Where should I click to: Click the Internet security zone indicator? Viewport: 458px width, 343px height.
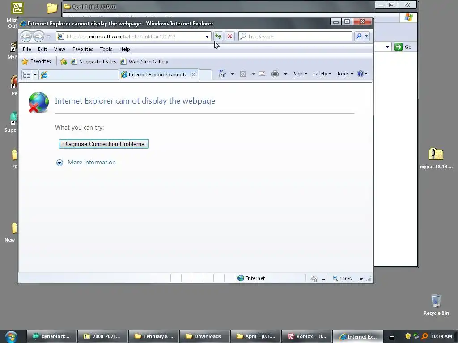pyautogui.click(x=251, y=278)
